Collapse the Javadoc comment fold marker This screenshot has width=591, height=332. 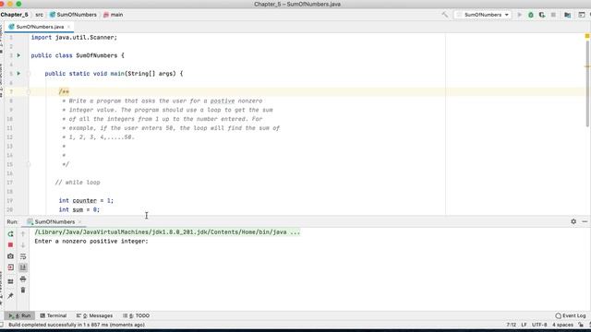[x=29, y=91]
